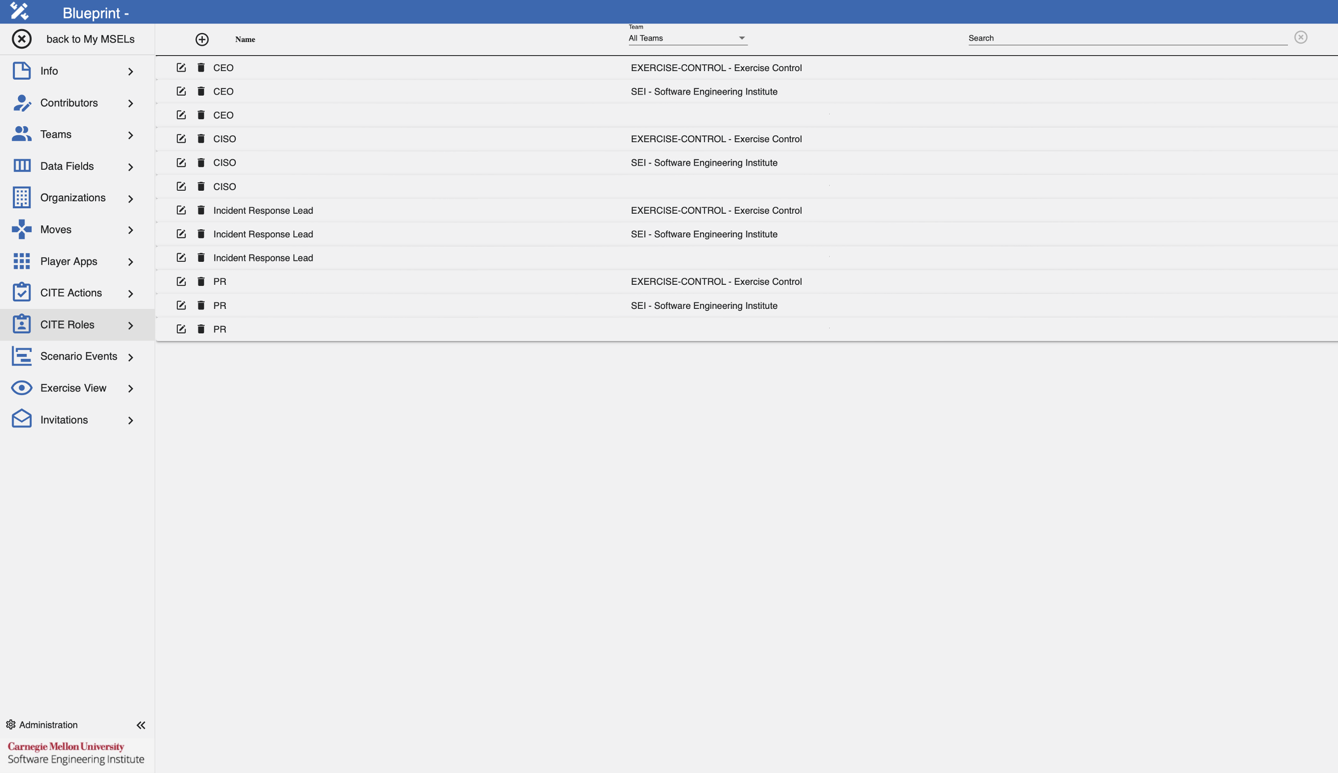Viewport: 1338px width, 773px height.
Task: Clear the search field
Action: click(x=1301, y=37)
